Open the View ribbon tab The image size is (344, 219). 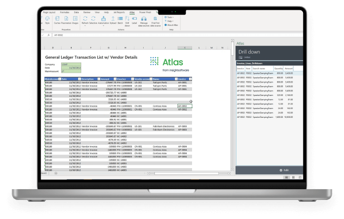[x=97, y=13]
